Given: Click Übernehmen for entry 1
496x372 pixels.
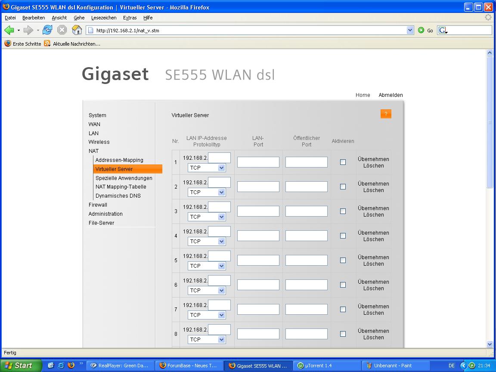Looking at the screenshot, I should point(373,159).
